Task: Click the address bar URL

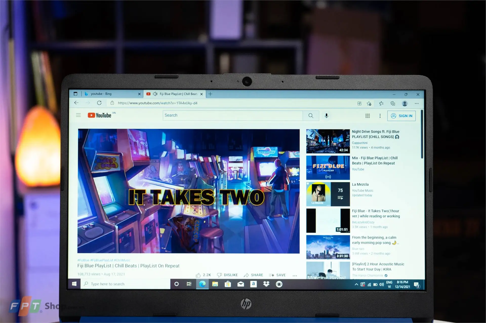Action: (157, 103)
